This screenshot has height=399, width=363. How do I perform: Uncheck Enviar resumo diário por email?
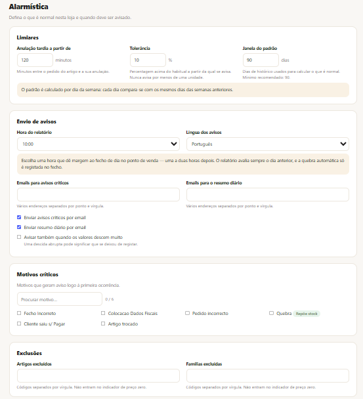point(19,227)
